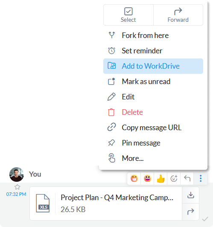Toggle the three-dot message actions menu

[201, 178]
